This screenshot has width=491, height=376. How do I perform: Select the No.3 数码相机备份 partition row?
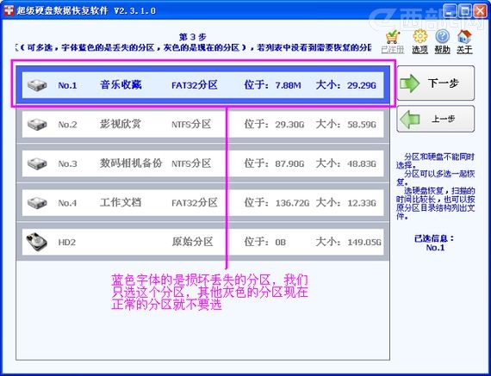(203, 163)
